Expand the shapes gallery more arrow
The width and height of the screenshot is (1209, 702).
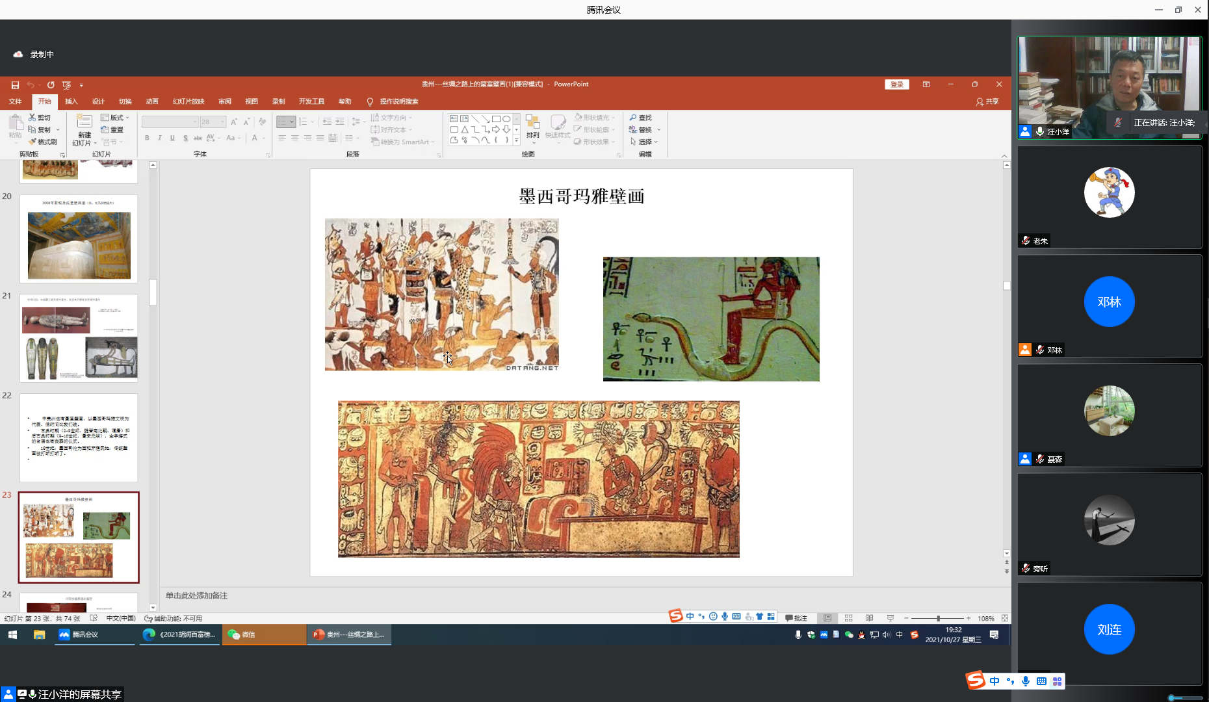pos(517,140)
